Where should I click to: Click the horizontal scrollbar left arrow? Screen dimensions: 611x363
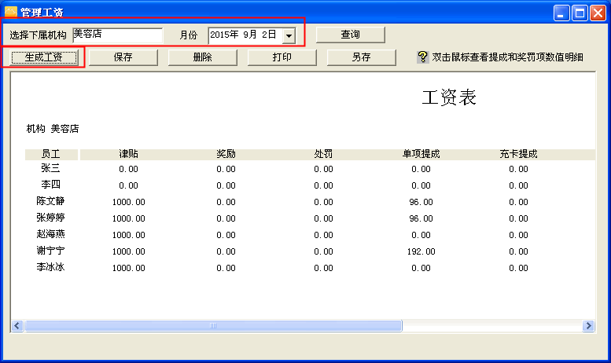[x=17, y=325]
